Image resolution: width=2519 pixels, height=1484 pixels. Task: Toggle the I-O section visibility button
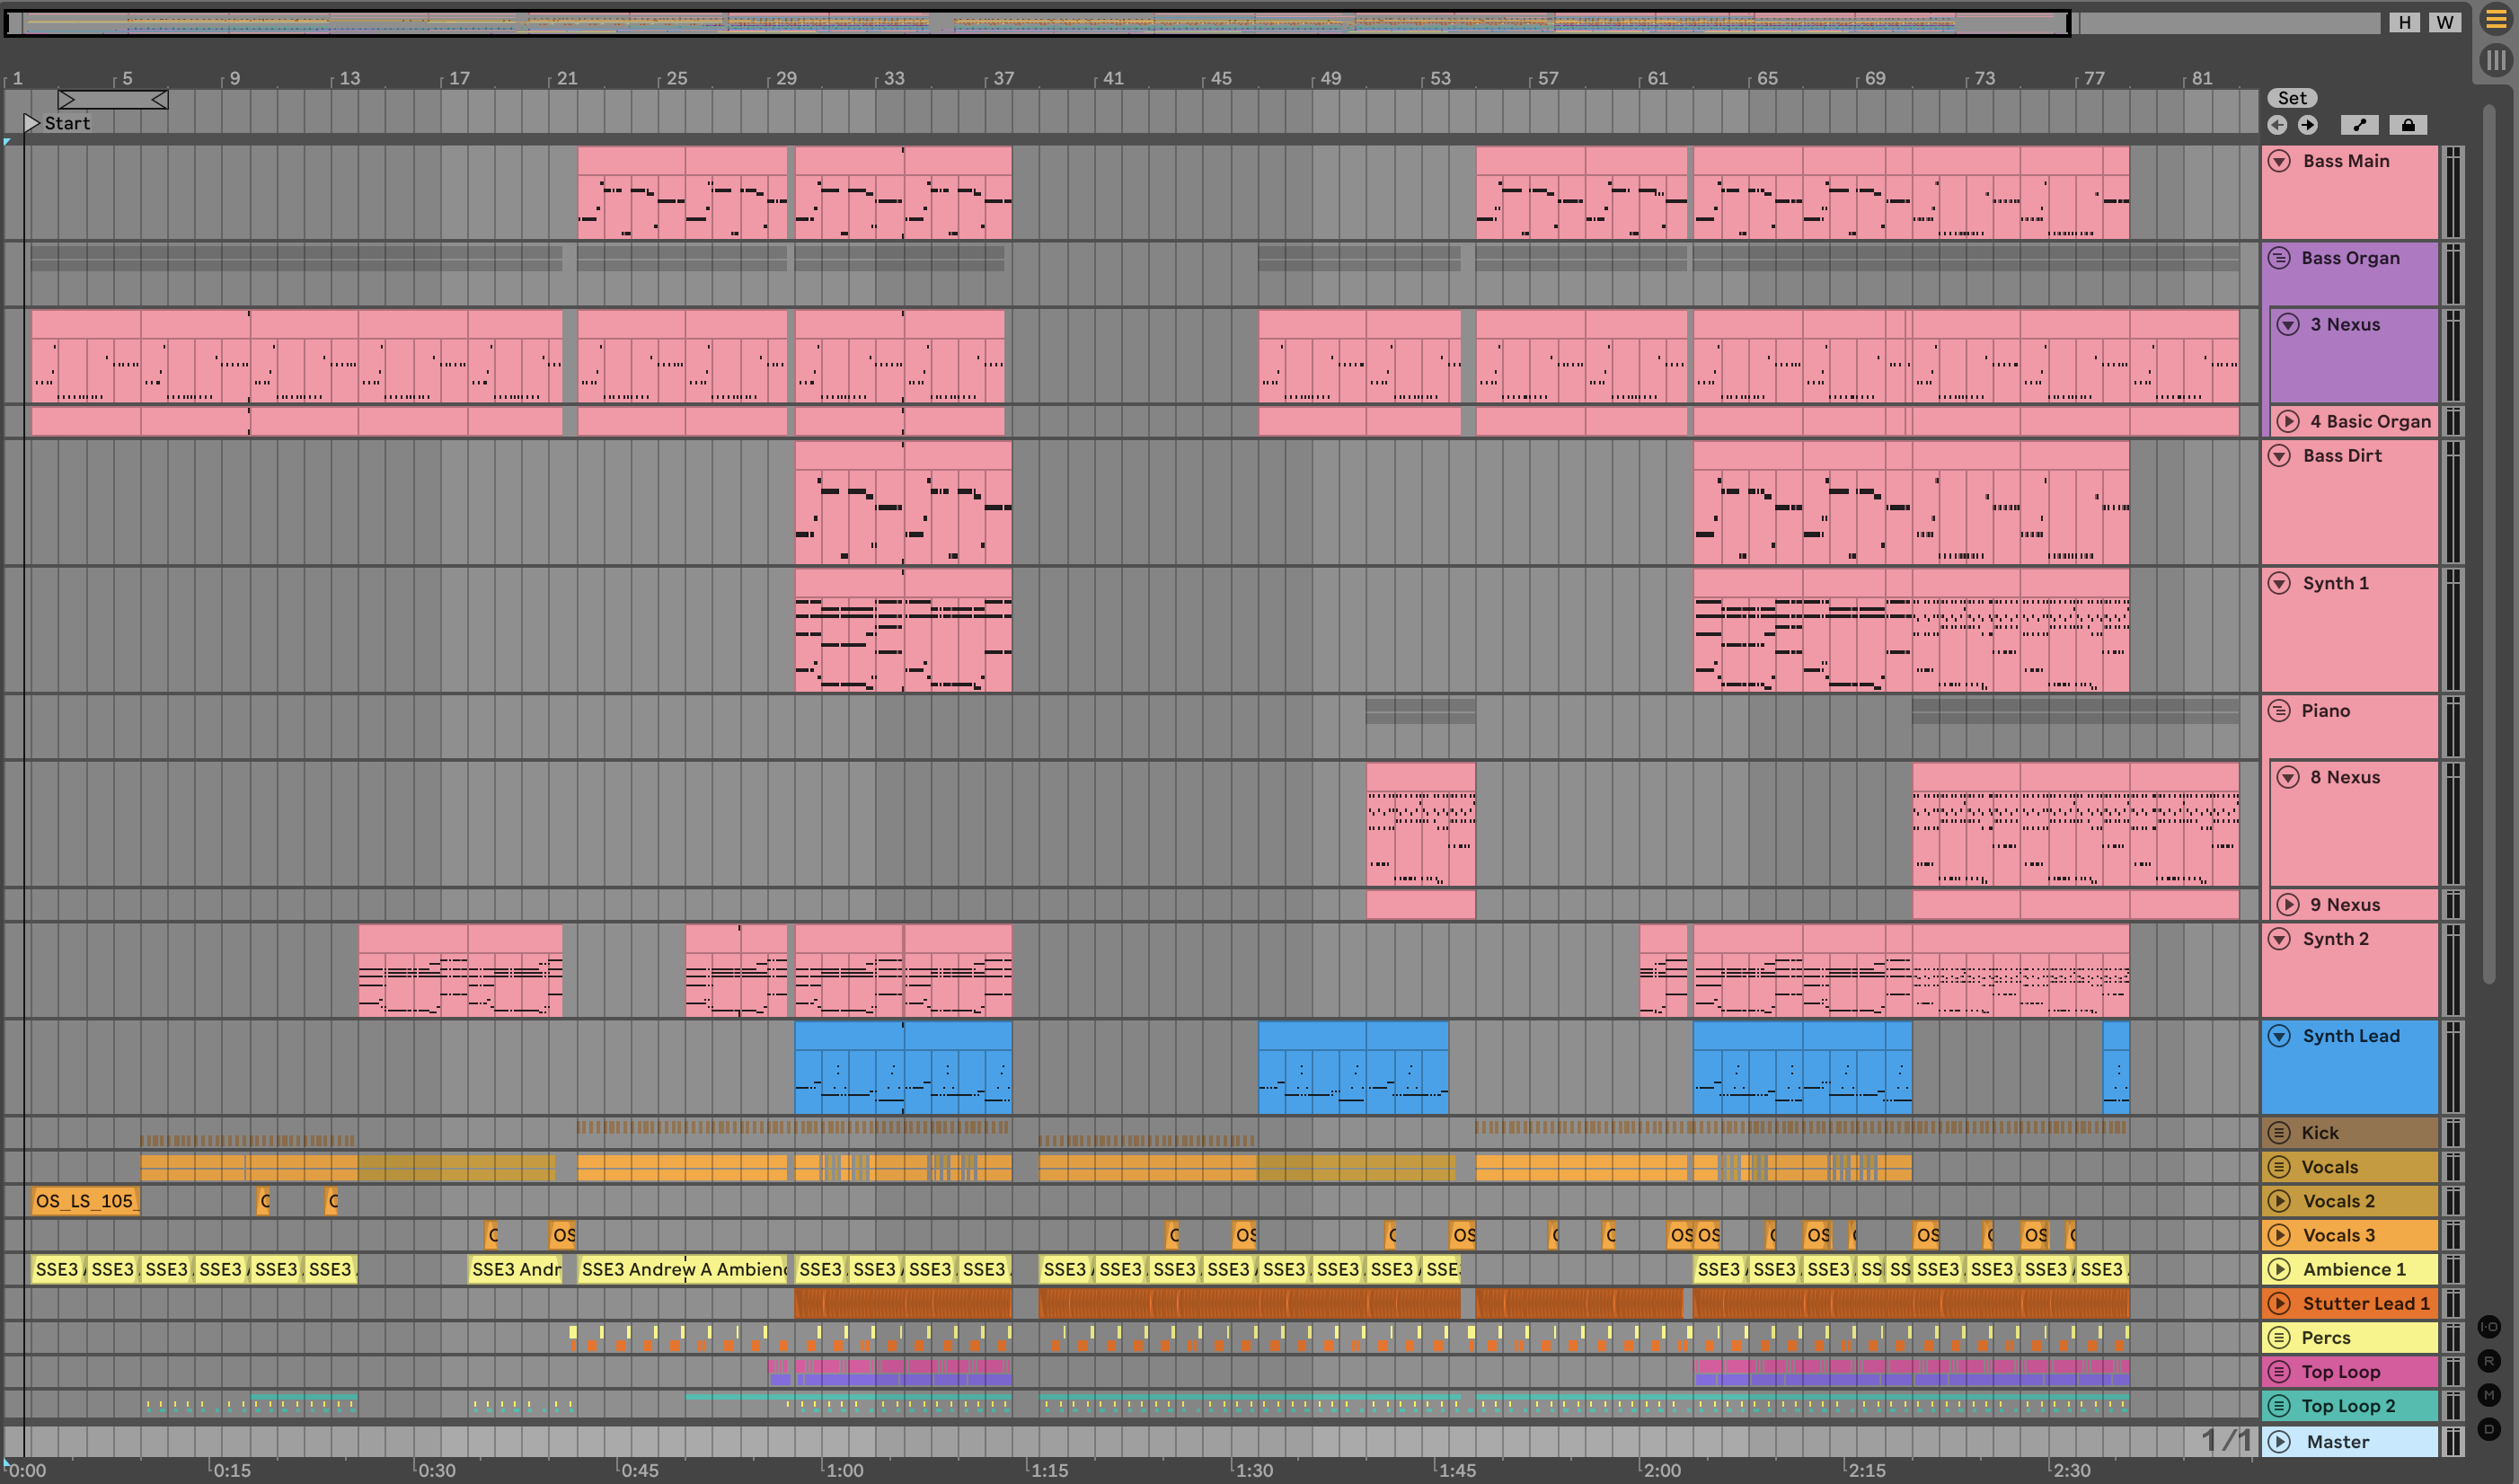tap(2489, 1327)
